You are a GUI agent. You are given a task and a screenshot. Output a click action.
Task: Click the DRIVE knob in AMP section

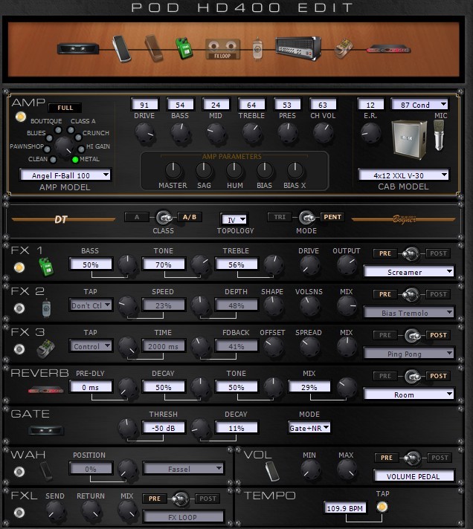tap(144, 132)
